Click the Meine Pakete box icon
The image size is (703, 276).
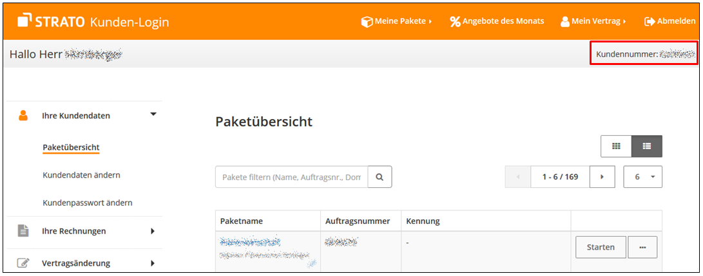[x=367, y=21]
